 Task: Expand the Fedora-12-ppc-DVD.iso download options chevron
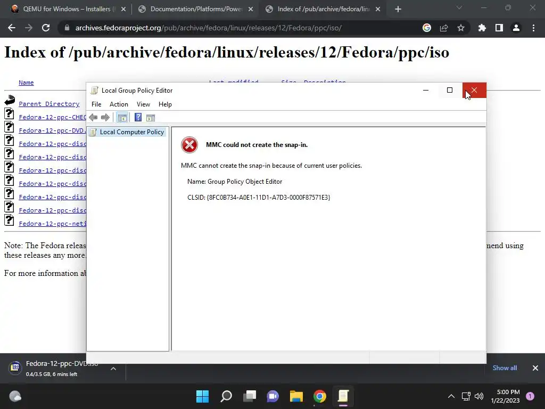pyautogui.click(x=113, y=369)
